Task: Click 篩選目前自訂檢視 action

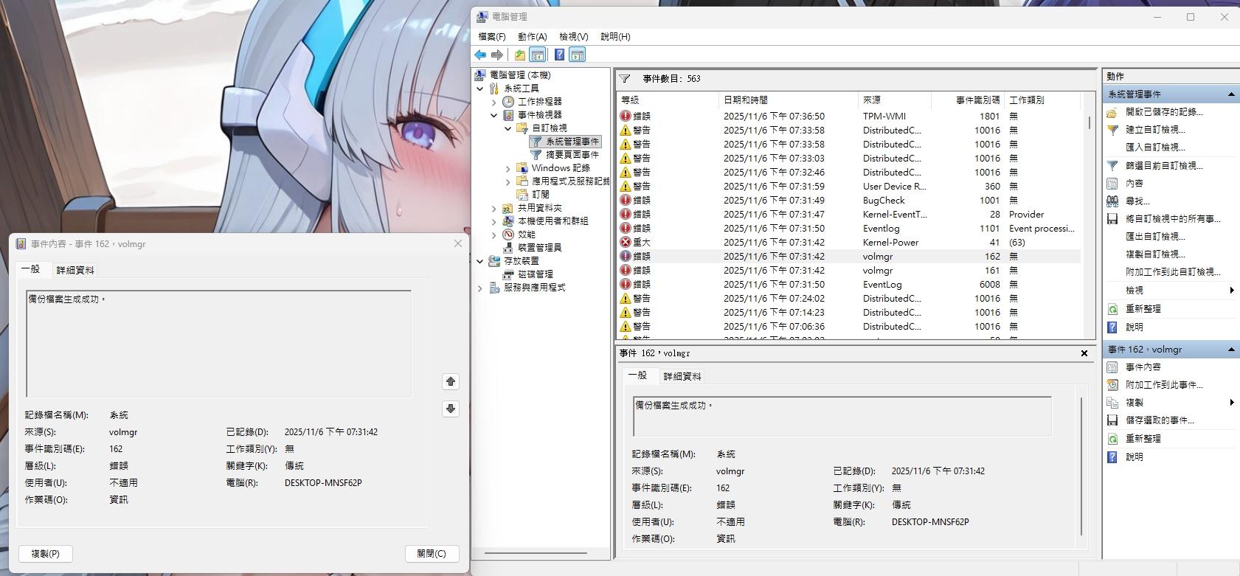Action: coord(1164,166)
